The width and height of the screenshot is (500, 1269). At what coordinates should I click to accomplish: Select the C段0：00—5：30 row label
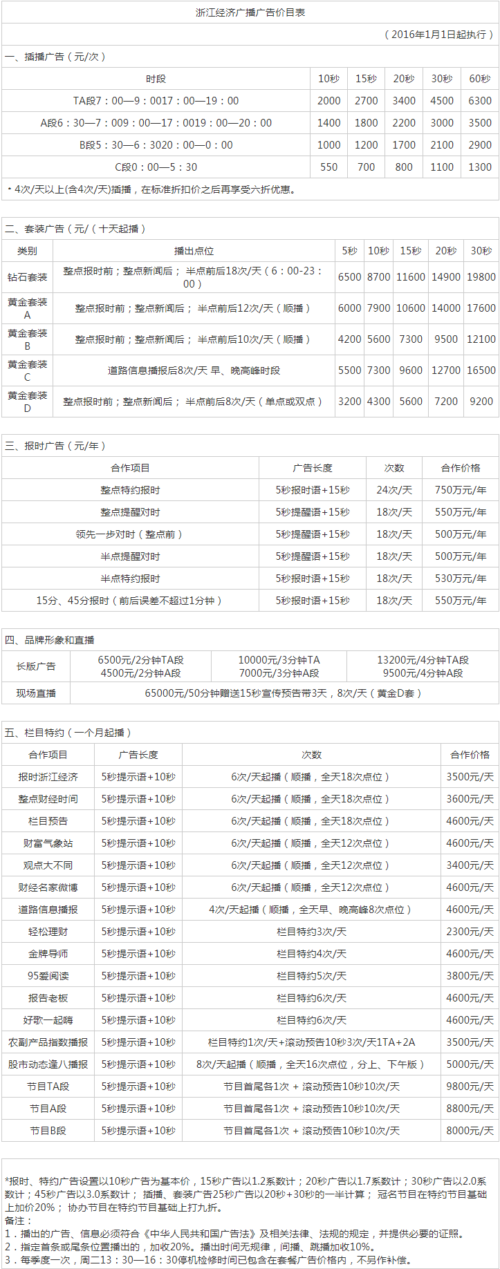156,167
